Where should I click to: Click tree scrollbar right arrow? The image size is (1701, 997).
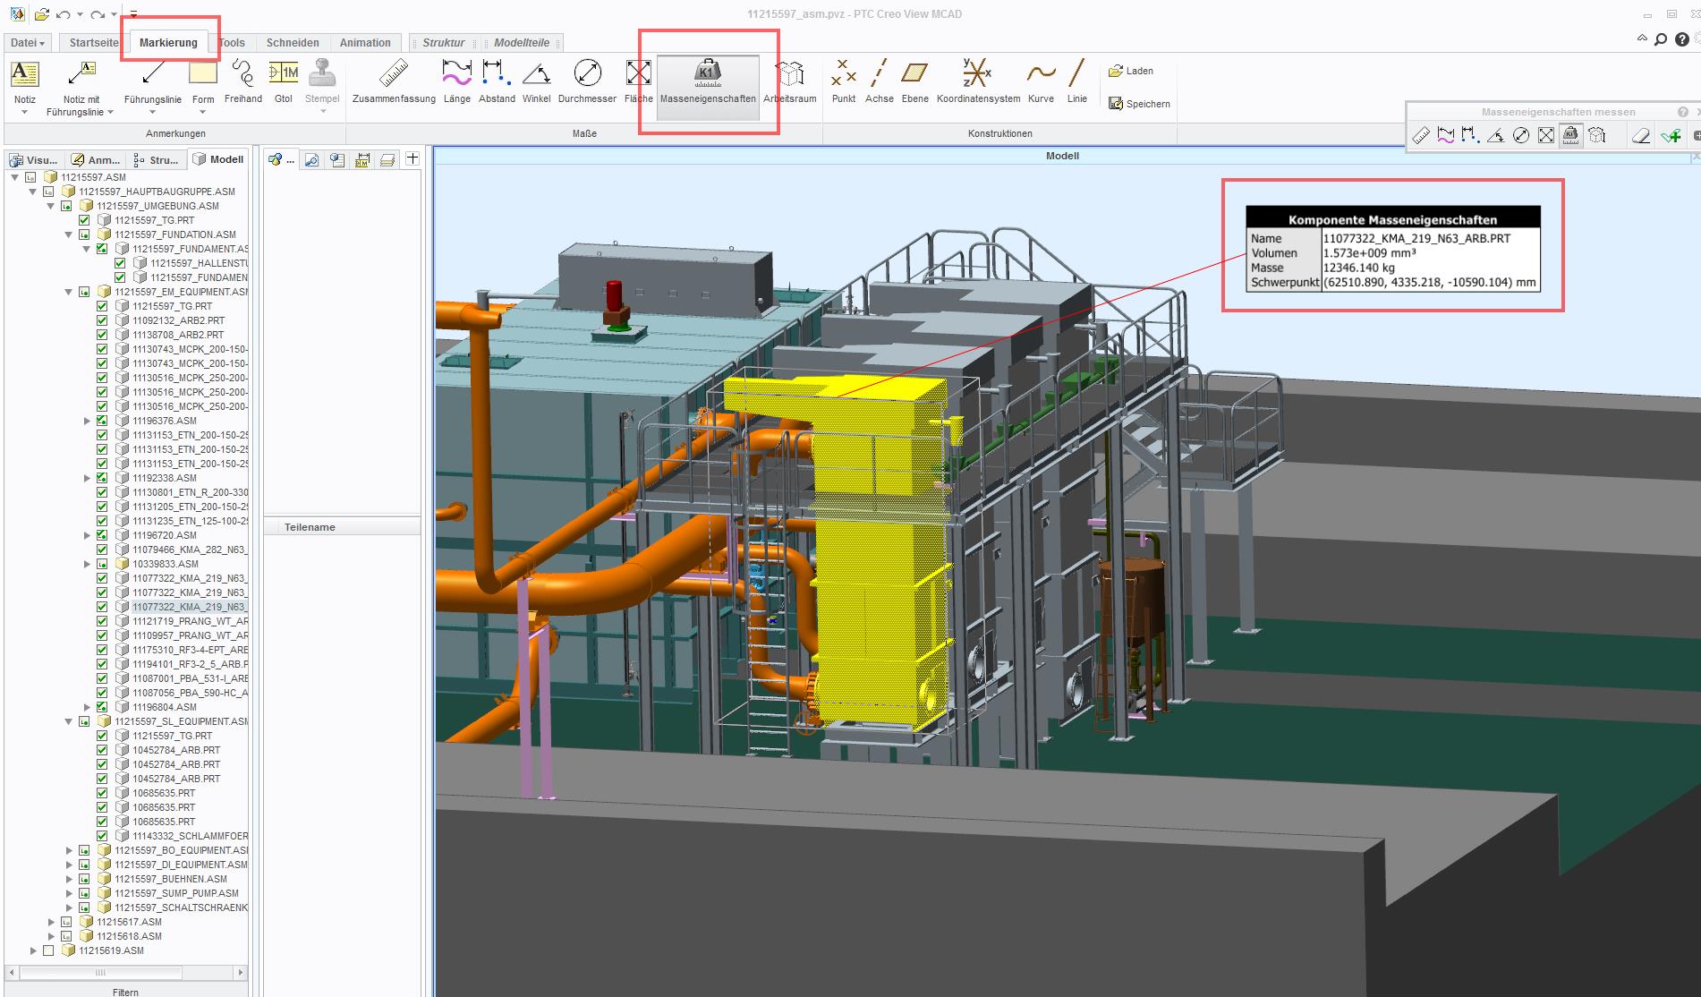pyautogui.click(x=240, y=972)
